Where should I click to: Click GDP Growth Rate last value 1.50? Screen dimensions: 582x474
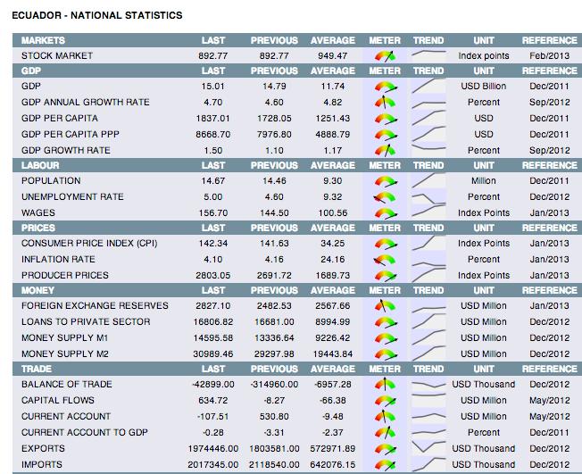pos(213,151)
